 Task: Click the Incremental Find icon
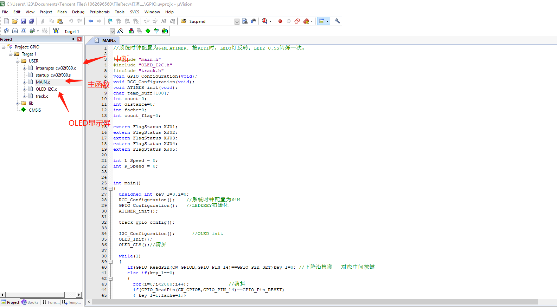pos(253,21)
